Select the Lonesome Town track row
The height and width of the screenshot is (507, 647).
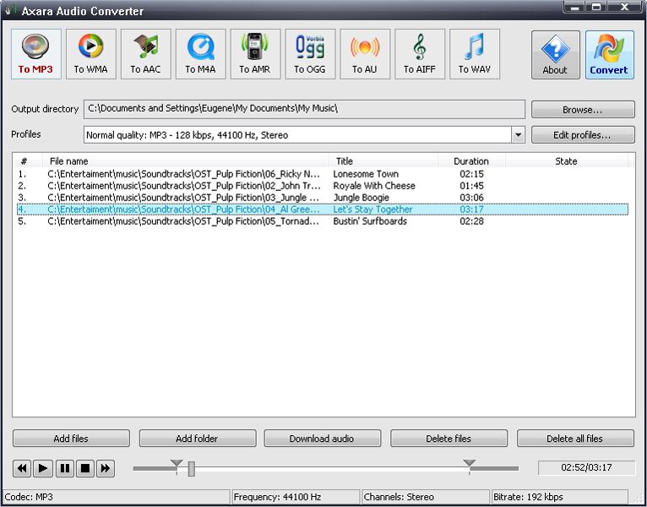click(x=323, y=174)
